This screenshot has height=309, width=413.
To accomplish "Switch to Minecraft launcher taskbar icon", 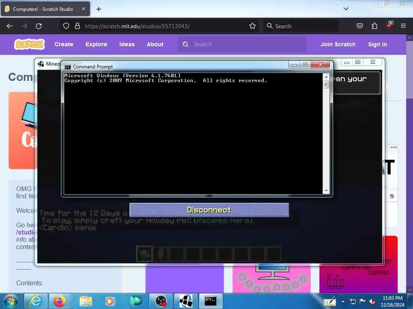I will click(186, 301).
